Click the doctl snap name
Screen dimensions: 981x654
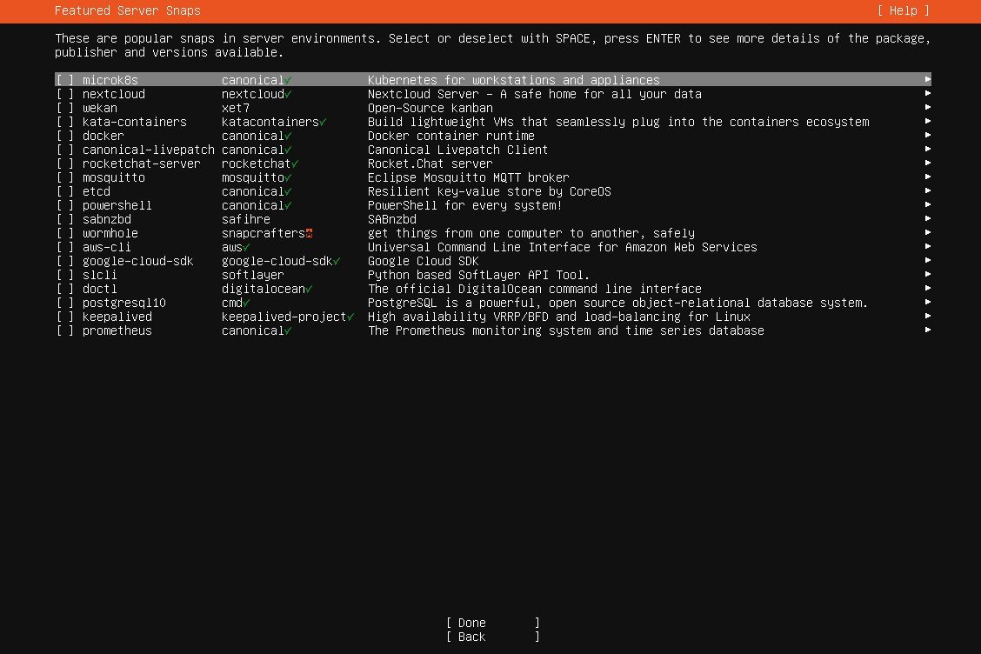pos(99,289)
